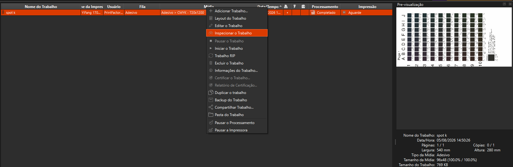Screen dimensions: 513x167
Task: Open Pasta do Trabalho
Action: 237,115
